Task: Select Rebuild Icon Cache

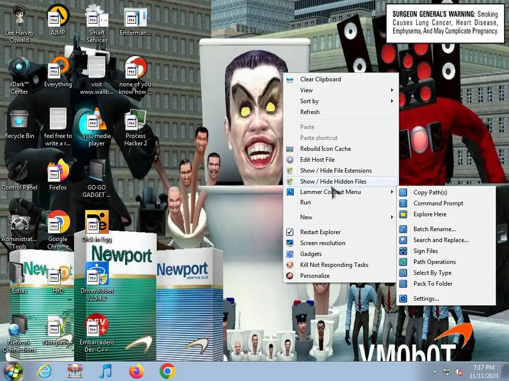Action: point(341,149)
